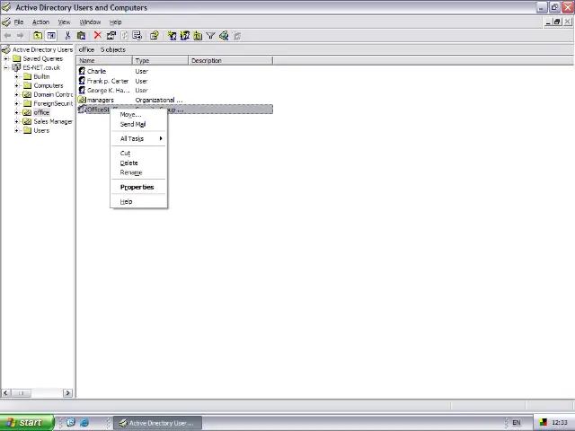Sort by the Type column header
Viewport: 575px width, 431px height.
pos(160,60)
